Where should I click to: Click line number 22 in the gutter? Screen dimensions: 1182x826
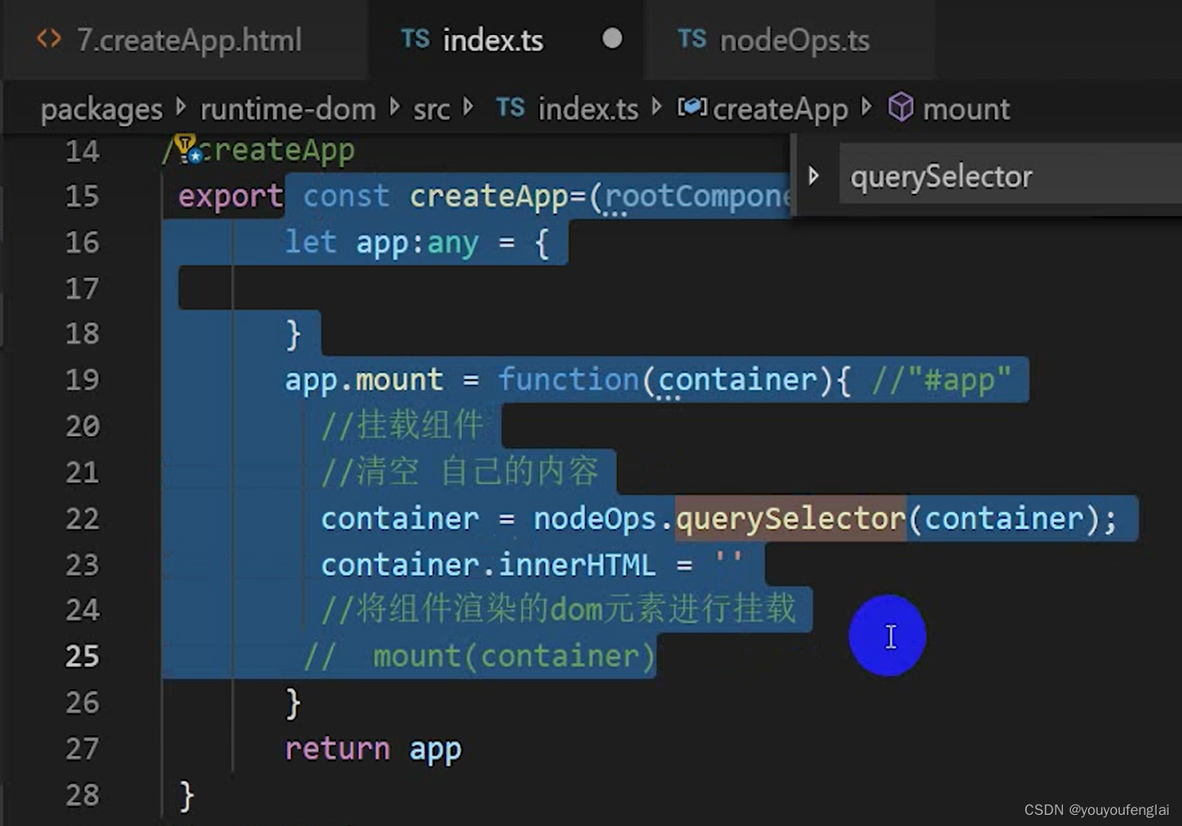pos(83,519)
